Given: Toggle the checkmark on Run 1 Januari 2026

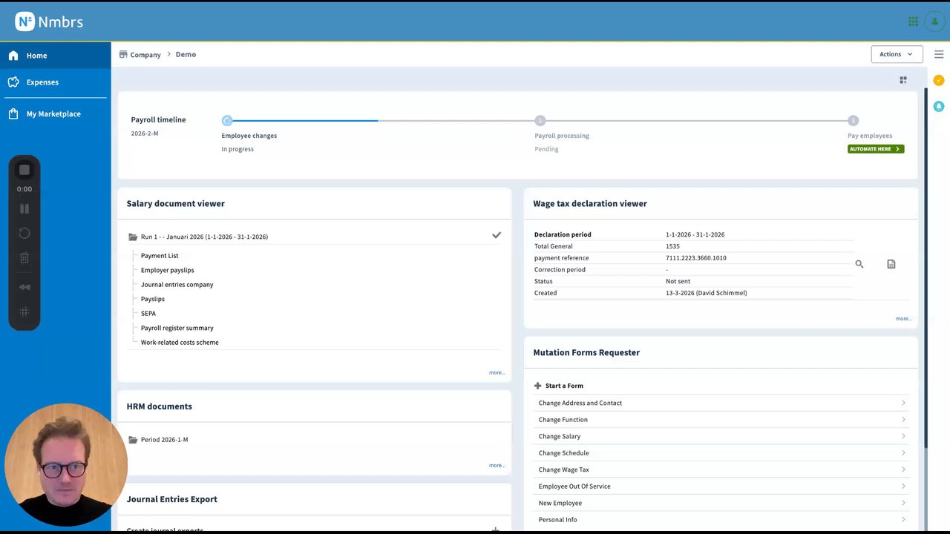Looking at the screenshot, I should [x=497, y=235].
